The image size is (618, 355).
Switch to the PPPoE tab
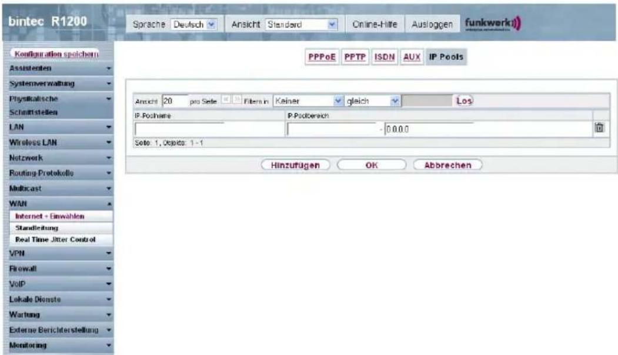(x=322, y=57)
